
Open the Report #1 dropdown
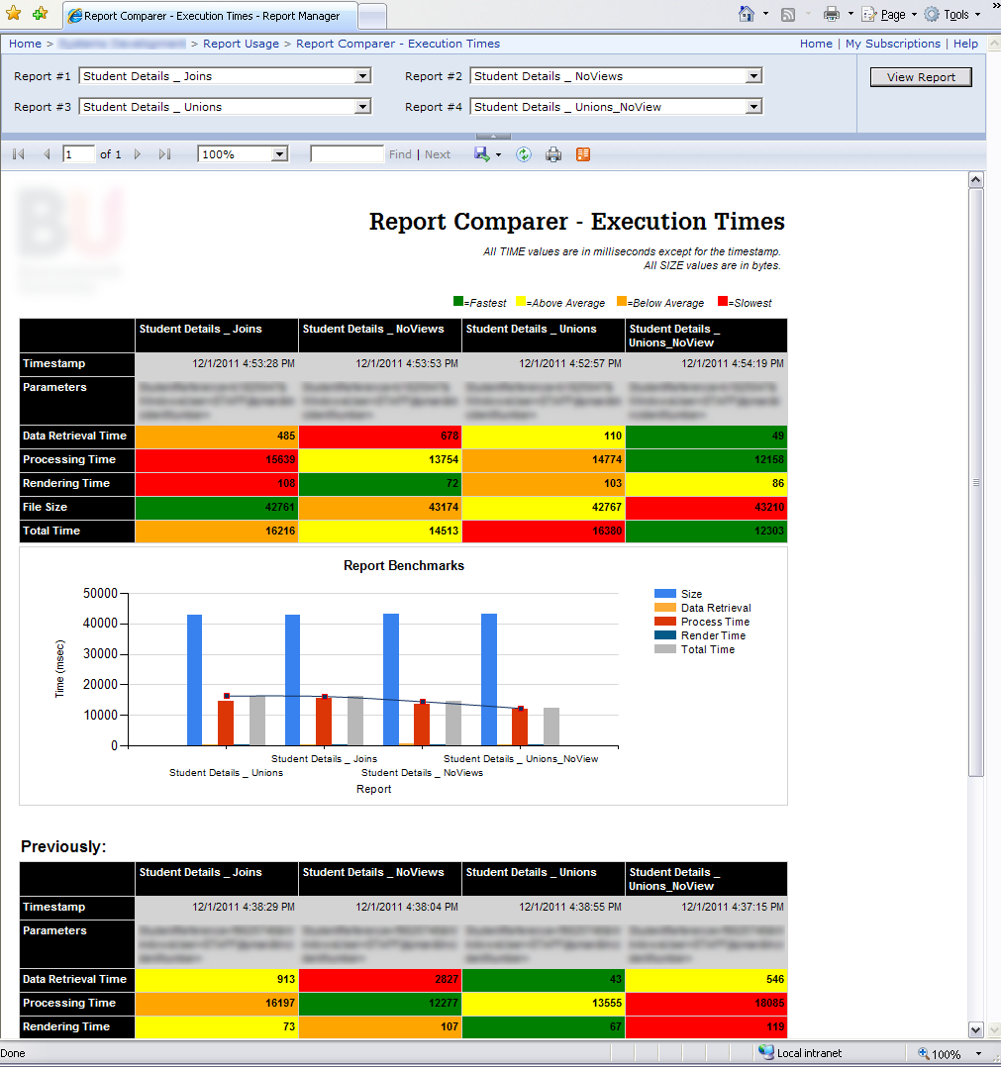(x=362, y=76)
